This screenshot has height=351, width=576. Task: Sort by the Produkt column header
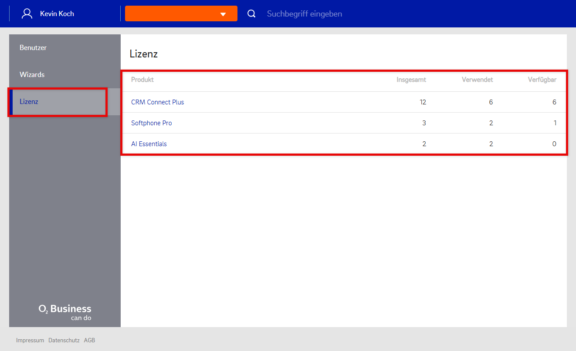[x=142, y=80]
